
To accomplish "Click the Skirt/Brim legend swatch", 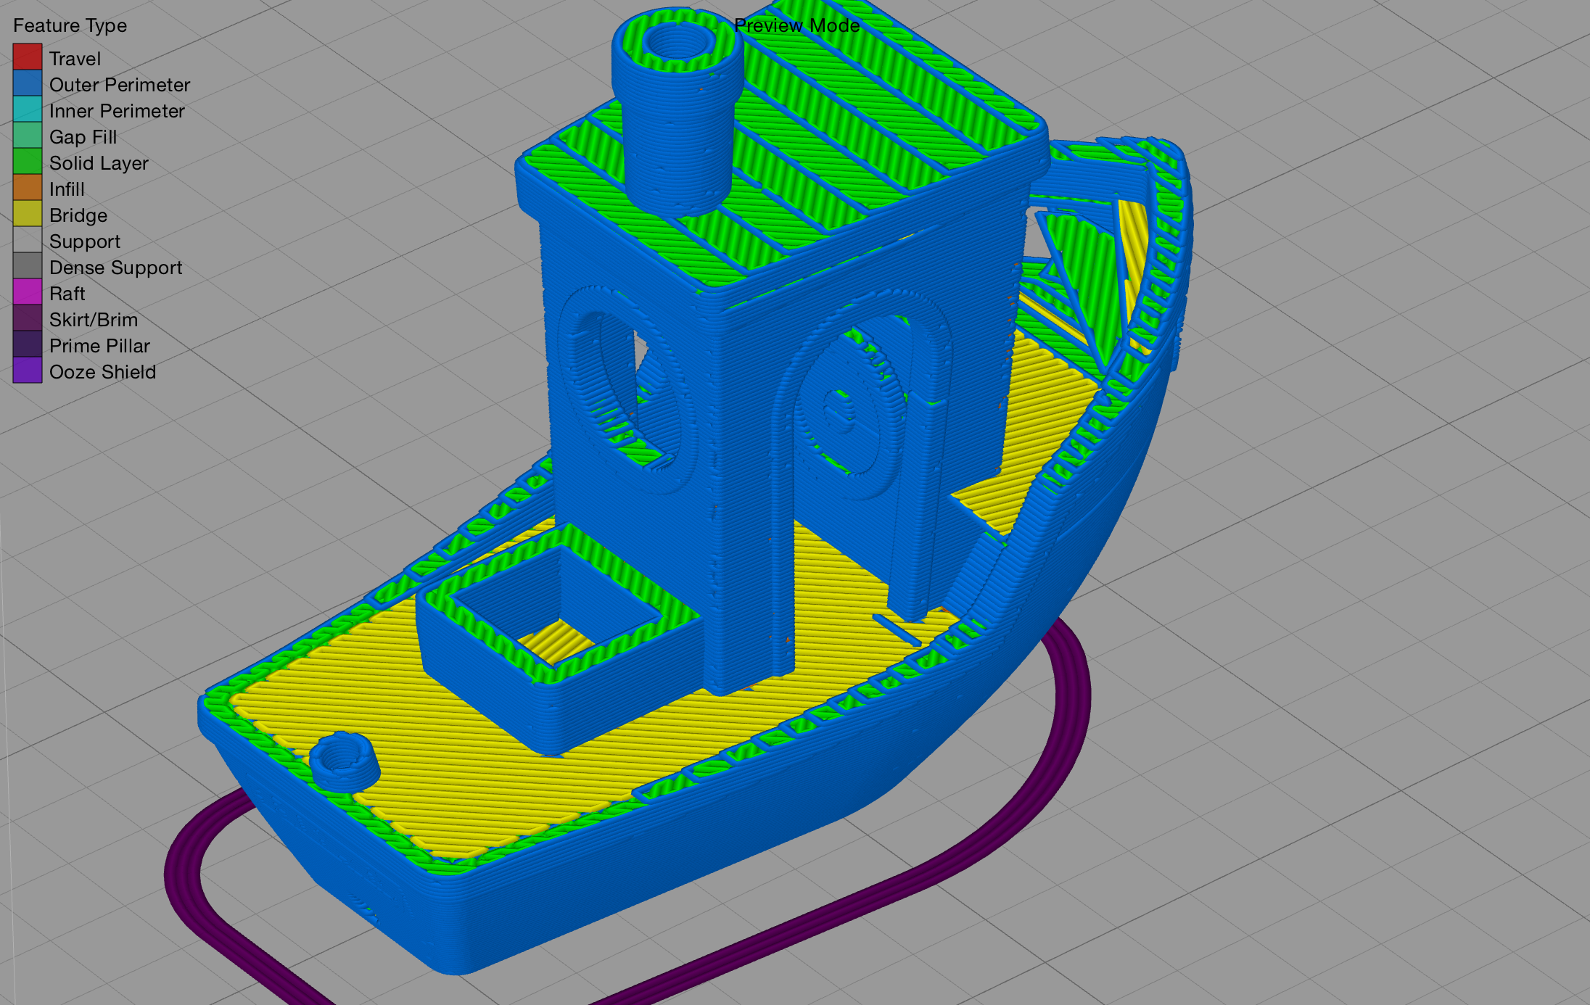I will click(x=28, y=318).
